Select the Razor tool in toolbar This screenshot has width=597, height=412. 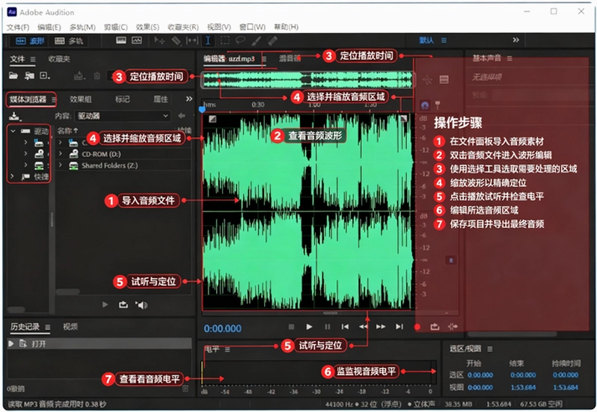tap(177, 40)
